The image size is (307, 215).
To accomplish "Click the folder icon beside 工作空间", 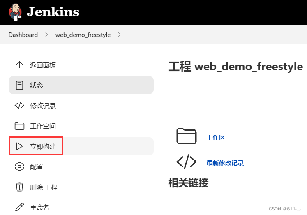I will (x=19, y=126).
